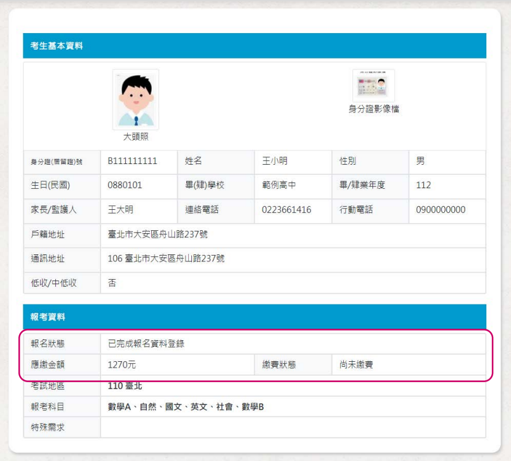Select the contact phone 0223661416
This screenshot has height=461, width=511.
[287, 210]
